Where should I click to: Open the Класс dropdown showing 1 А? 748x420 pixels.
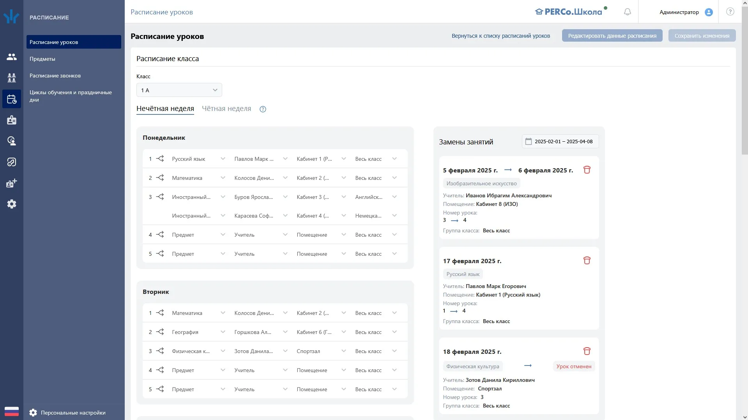coord(179,90)
